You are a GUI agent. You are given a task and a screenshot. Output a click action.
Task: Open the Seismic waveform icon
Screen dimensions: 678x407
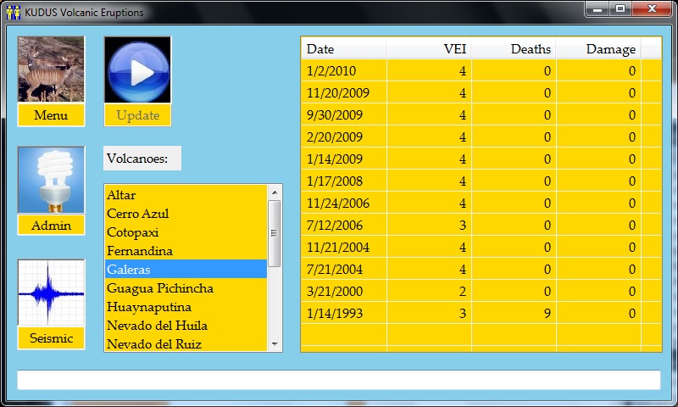point(51,293)
